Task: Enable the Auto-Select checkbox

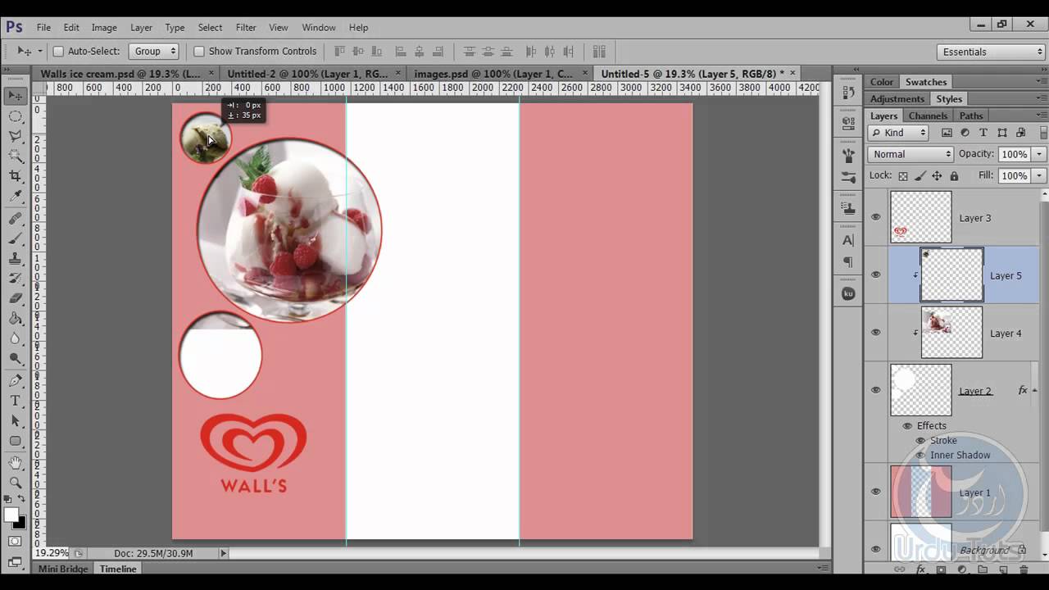Action: (x=58, y=52)
